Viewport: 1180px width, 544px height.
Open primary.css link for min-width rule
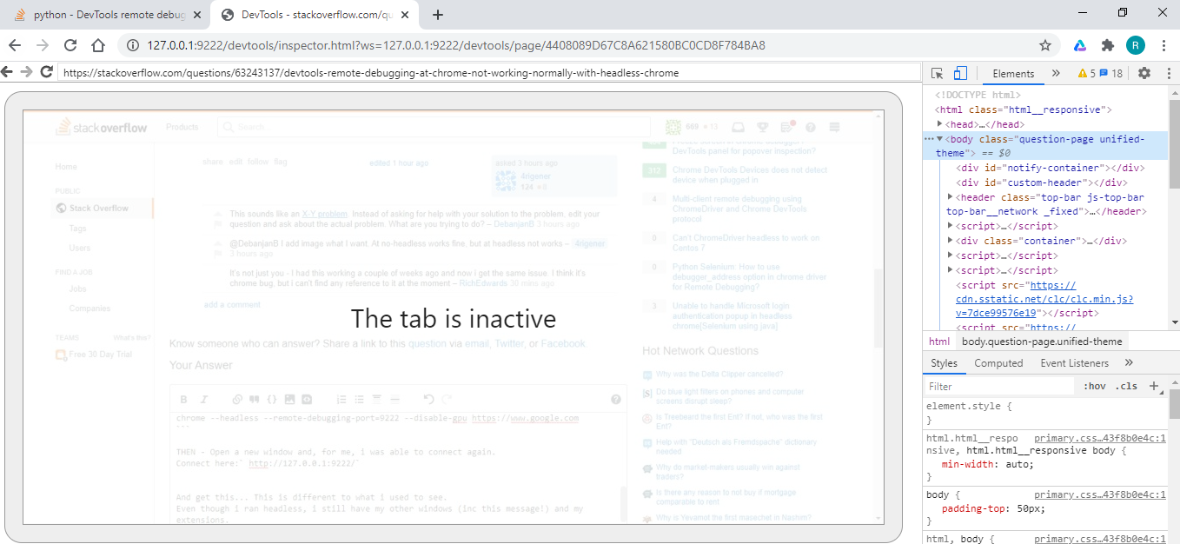coord(1099,439)
